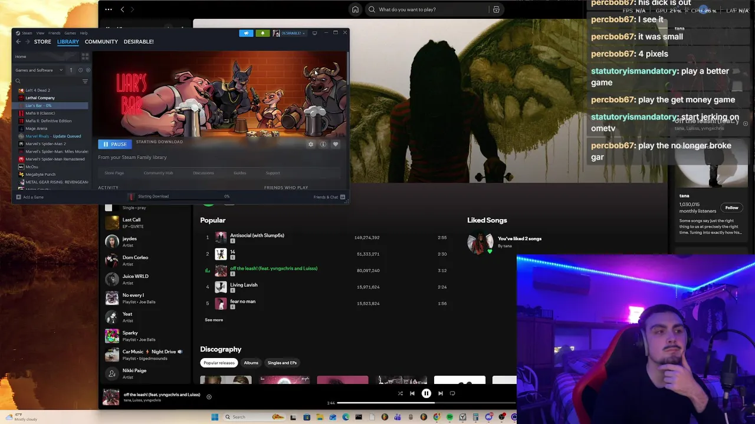This screenshot has height=424, width=755.
Task: Open Steam notifications bell
Action: [262, 33]
